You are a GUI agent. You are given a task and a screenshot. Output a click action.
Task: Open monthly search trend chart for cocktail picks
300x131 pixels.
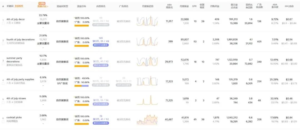(x=147, y=120)
